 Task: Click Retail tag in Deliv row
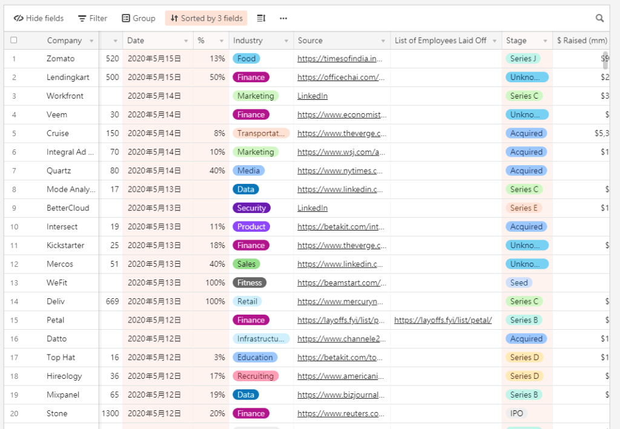coord(247,301)
